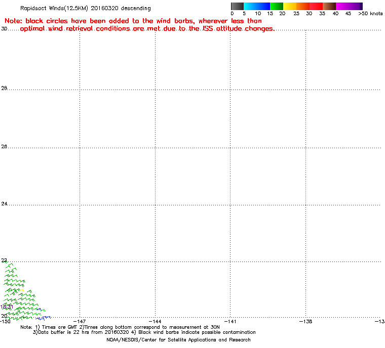The image size is (385, 348).
Task: Click the footnote "1) Times are GMT"
Action: click(x=57, y=327)
